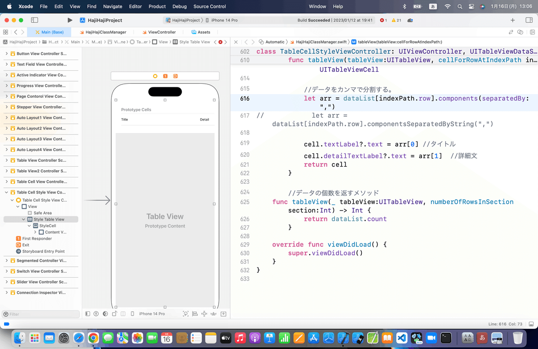Go forward in editor history

coord(22,32)
